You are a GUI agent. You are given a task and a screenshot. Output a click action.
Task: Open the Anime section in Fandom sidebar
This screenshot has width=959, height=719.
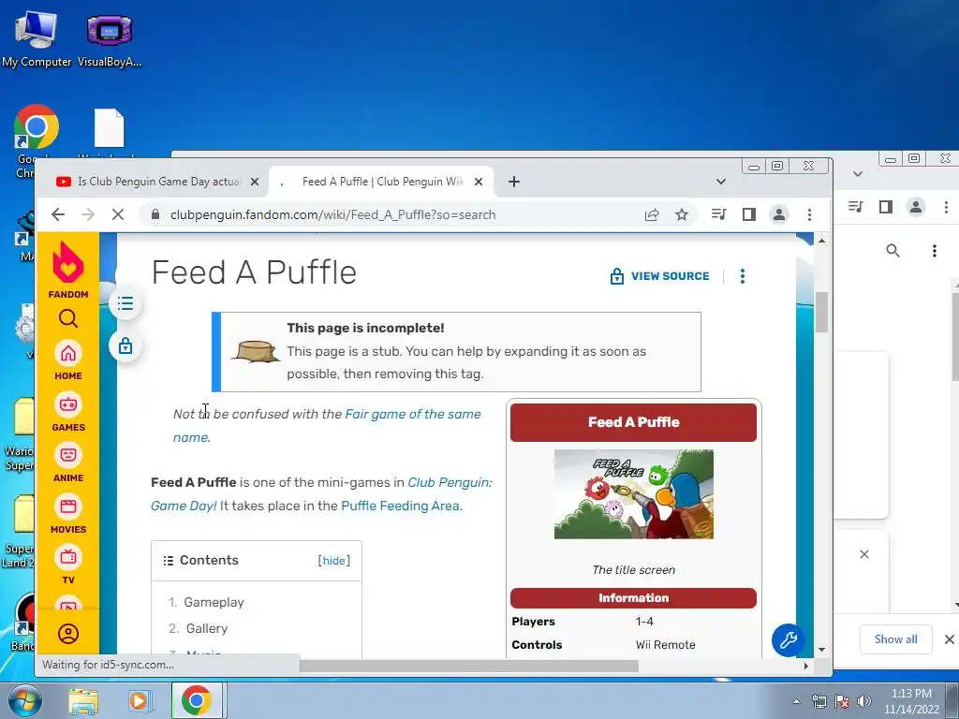tap(67, 462)
